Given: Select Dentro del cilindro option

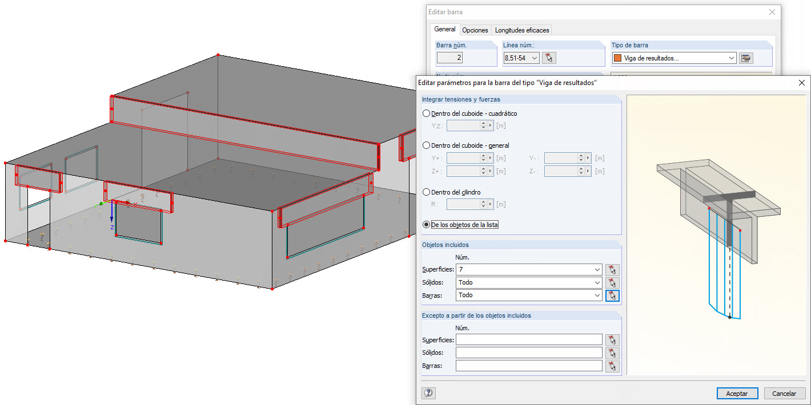Looking at the screenshot, I should click(x=427, y=192).
